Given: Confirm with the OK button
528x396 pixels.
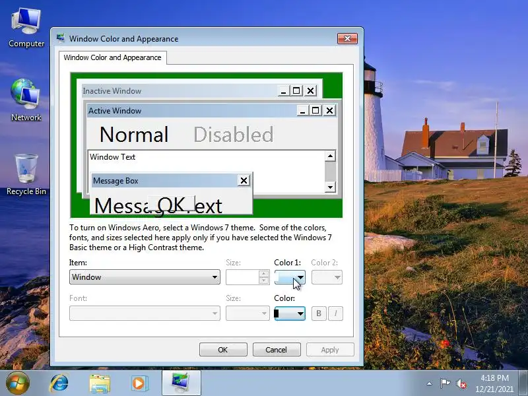Looking at the screenshot, I should click(x=223, y=350).
